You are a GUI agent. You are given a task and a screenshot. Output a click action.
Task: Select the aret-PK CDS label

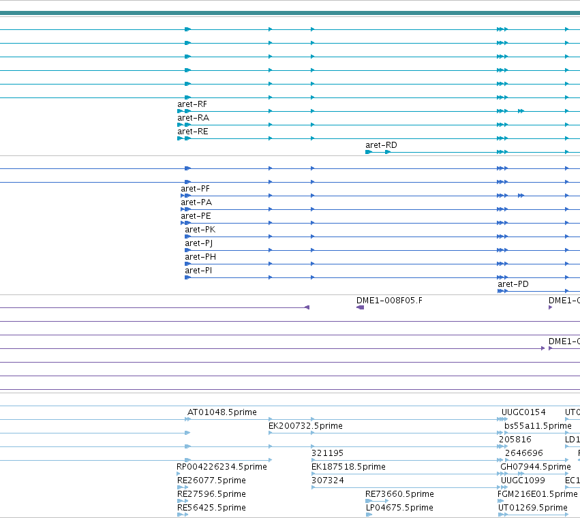pyautogui.click(x=200, y=230)
